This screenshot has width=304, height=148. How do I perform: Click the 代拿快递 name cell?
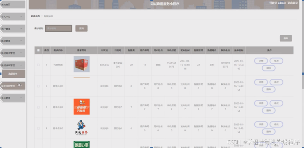58,65
